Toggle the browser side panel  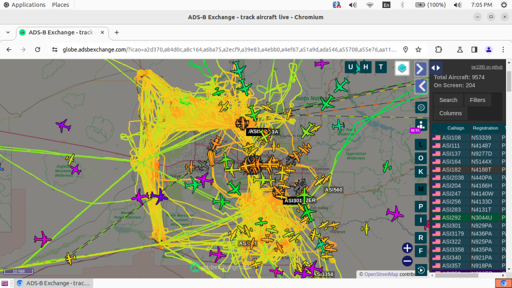coord(474,49)
